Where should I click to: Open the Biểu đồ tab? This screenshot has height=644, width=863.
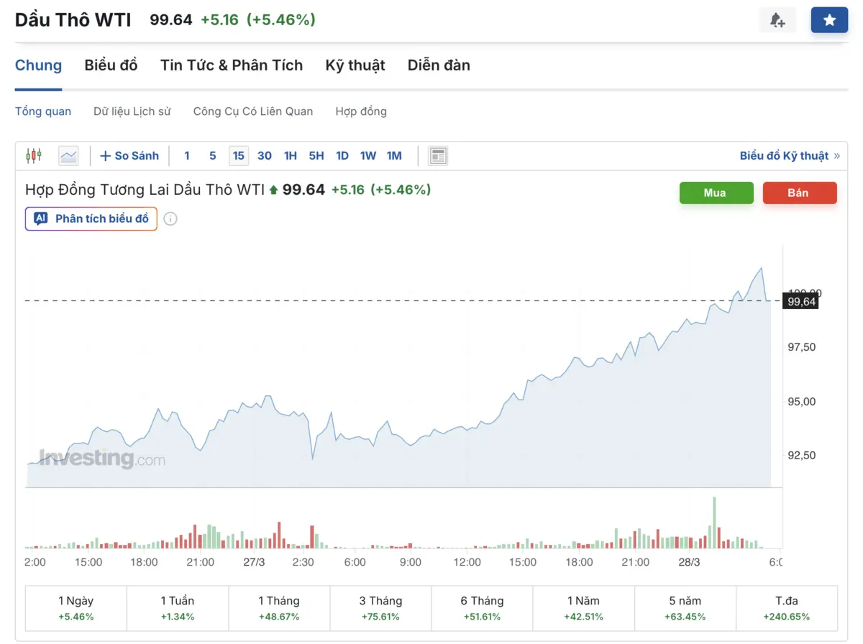click(x=111, y=65)
